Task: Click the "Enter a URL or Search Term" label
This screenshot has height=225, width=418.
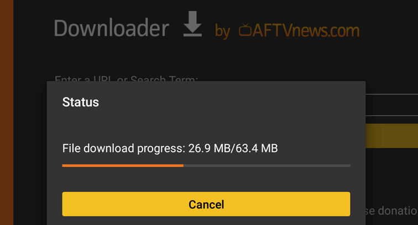Action: pos(126,78)
